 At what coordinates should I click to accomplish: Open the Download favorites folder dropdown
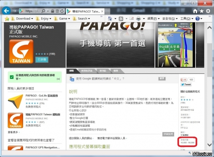tap(22, 19)
